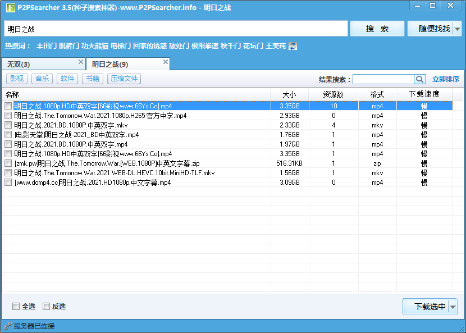Switch to the 明日之战(9) tab
The height and width of the screenshot is (333, 466).
pos(128,64)
